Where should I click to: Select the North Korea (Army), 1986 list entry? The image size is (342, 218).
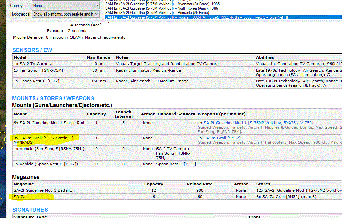tap(162, 8)
